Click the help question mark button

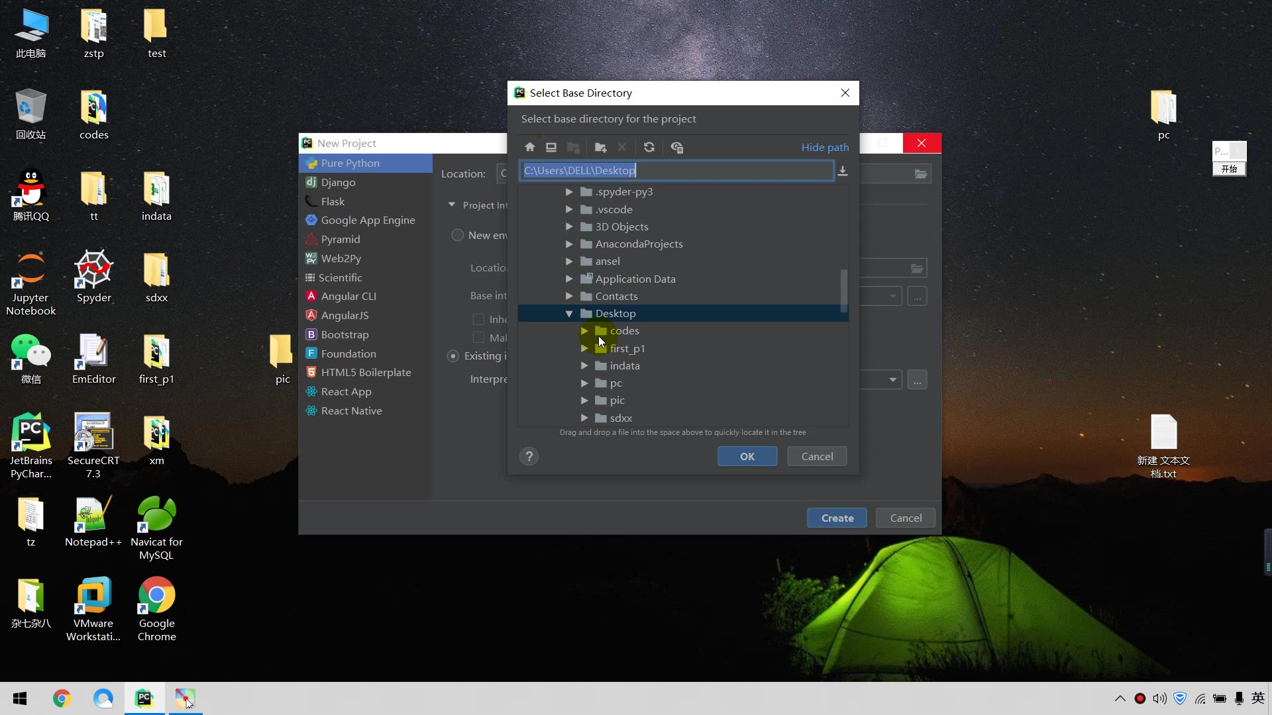point(529,456)
